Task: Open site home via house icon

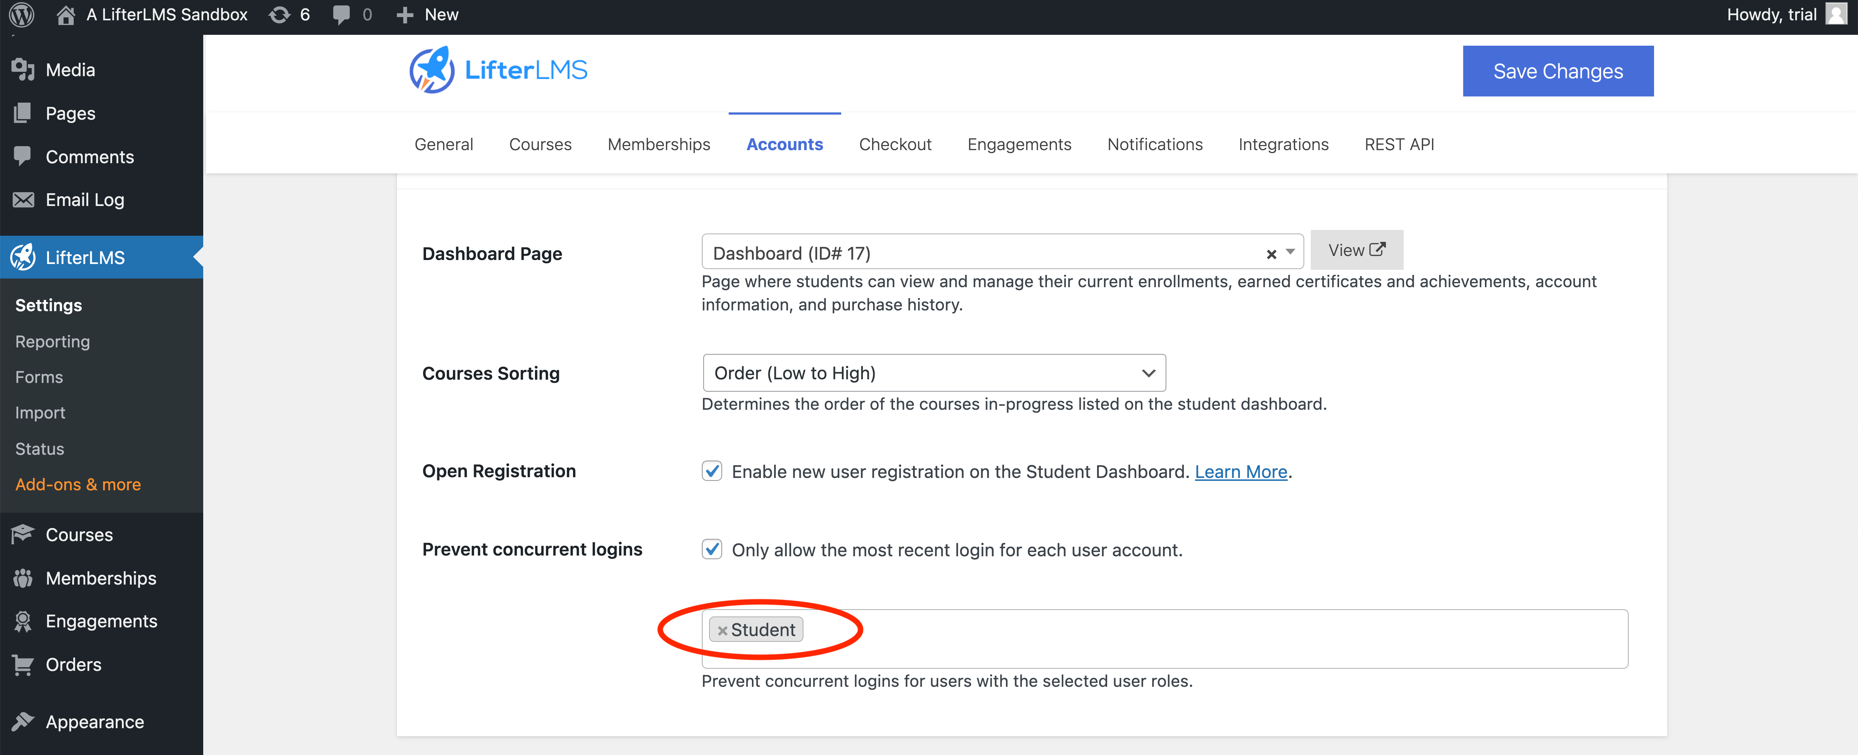Action: point(66,15)
